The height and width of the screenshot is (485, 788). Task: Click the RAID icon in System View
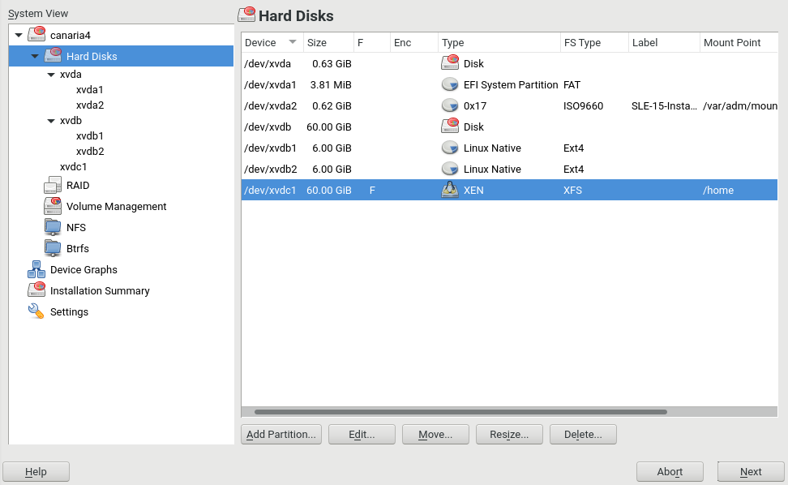53,186
